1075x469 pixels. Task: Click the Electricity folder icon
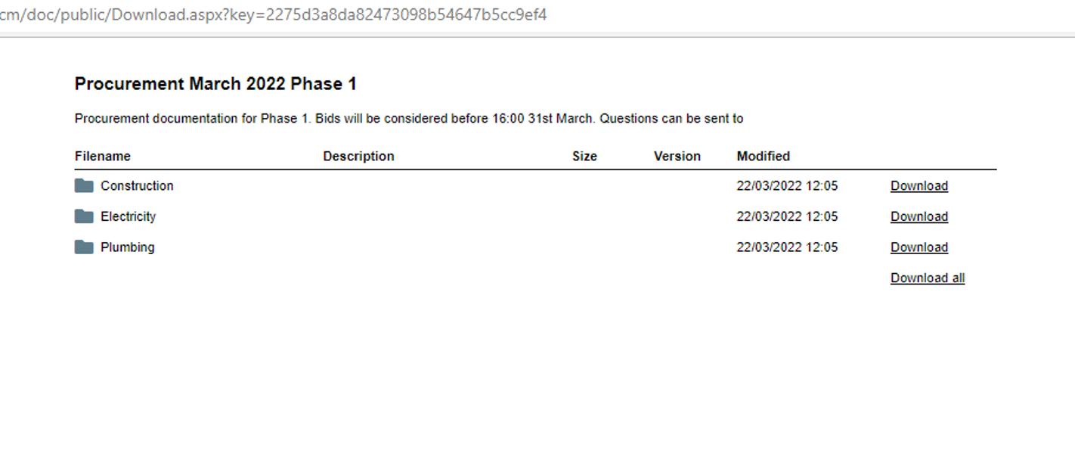84,216
